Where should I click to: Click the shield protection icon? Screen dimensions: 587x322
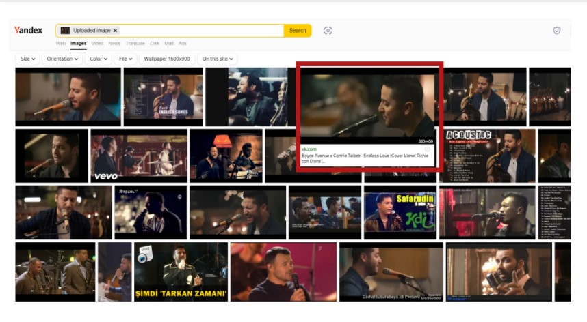pos(556,31)
